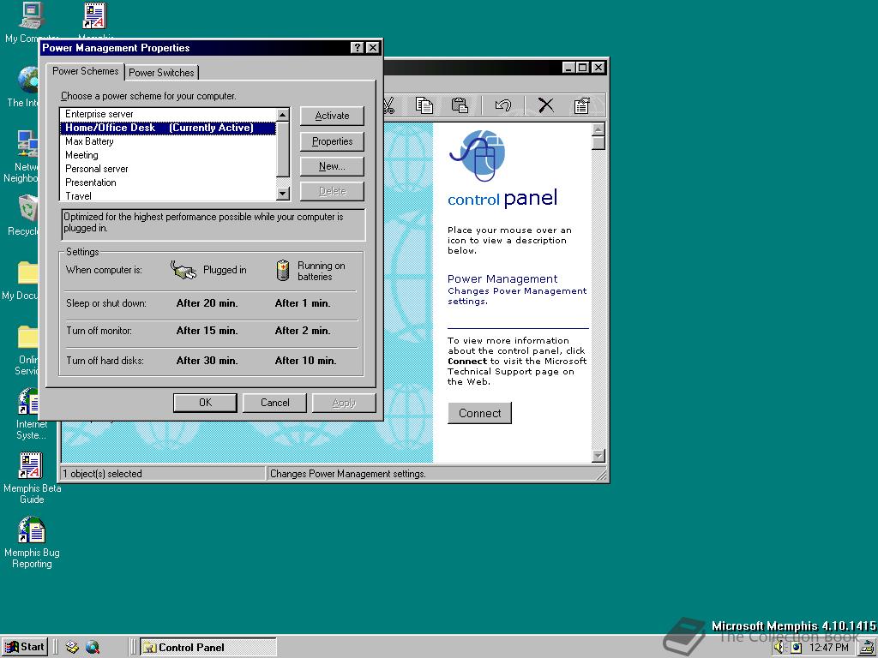Image resolution: width=878 pixels, height=658 pixels.
Task: Click the New... button
Action: point(332,166)
